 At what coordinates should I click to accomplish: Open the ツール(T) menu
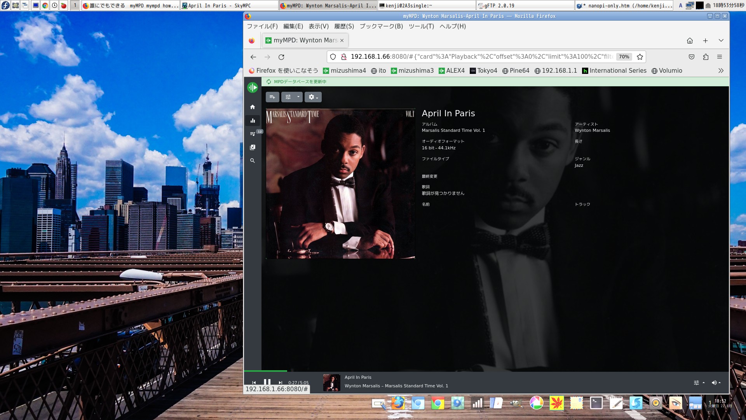coord(421,26)
